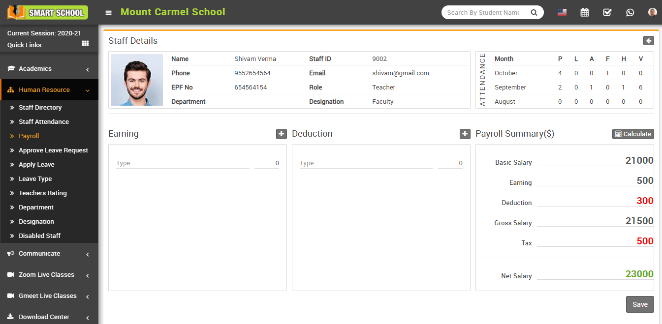Add a new Deduction entry with plus icon

465,134
